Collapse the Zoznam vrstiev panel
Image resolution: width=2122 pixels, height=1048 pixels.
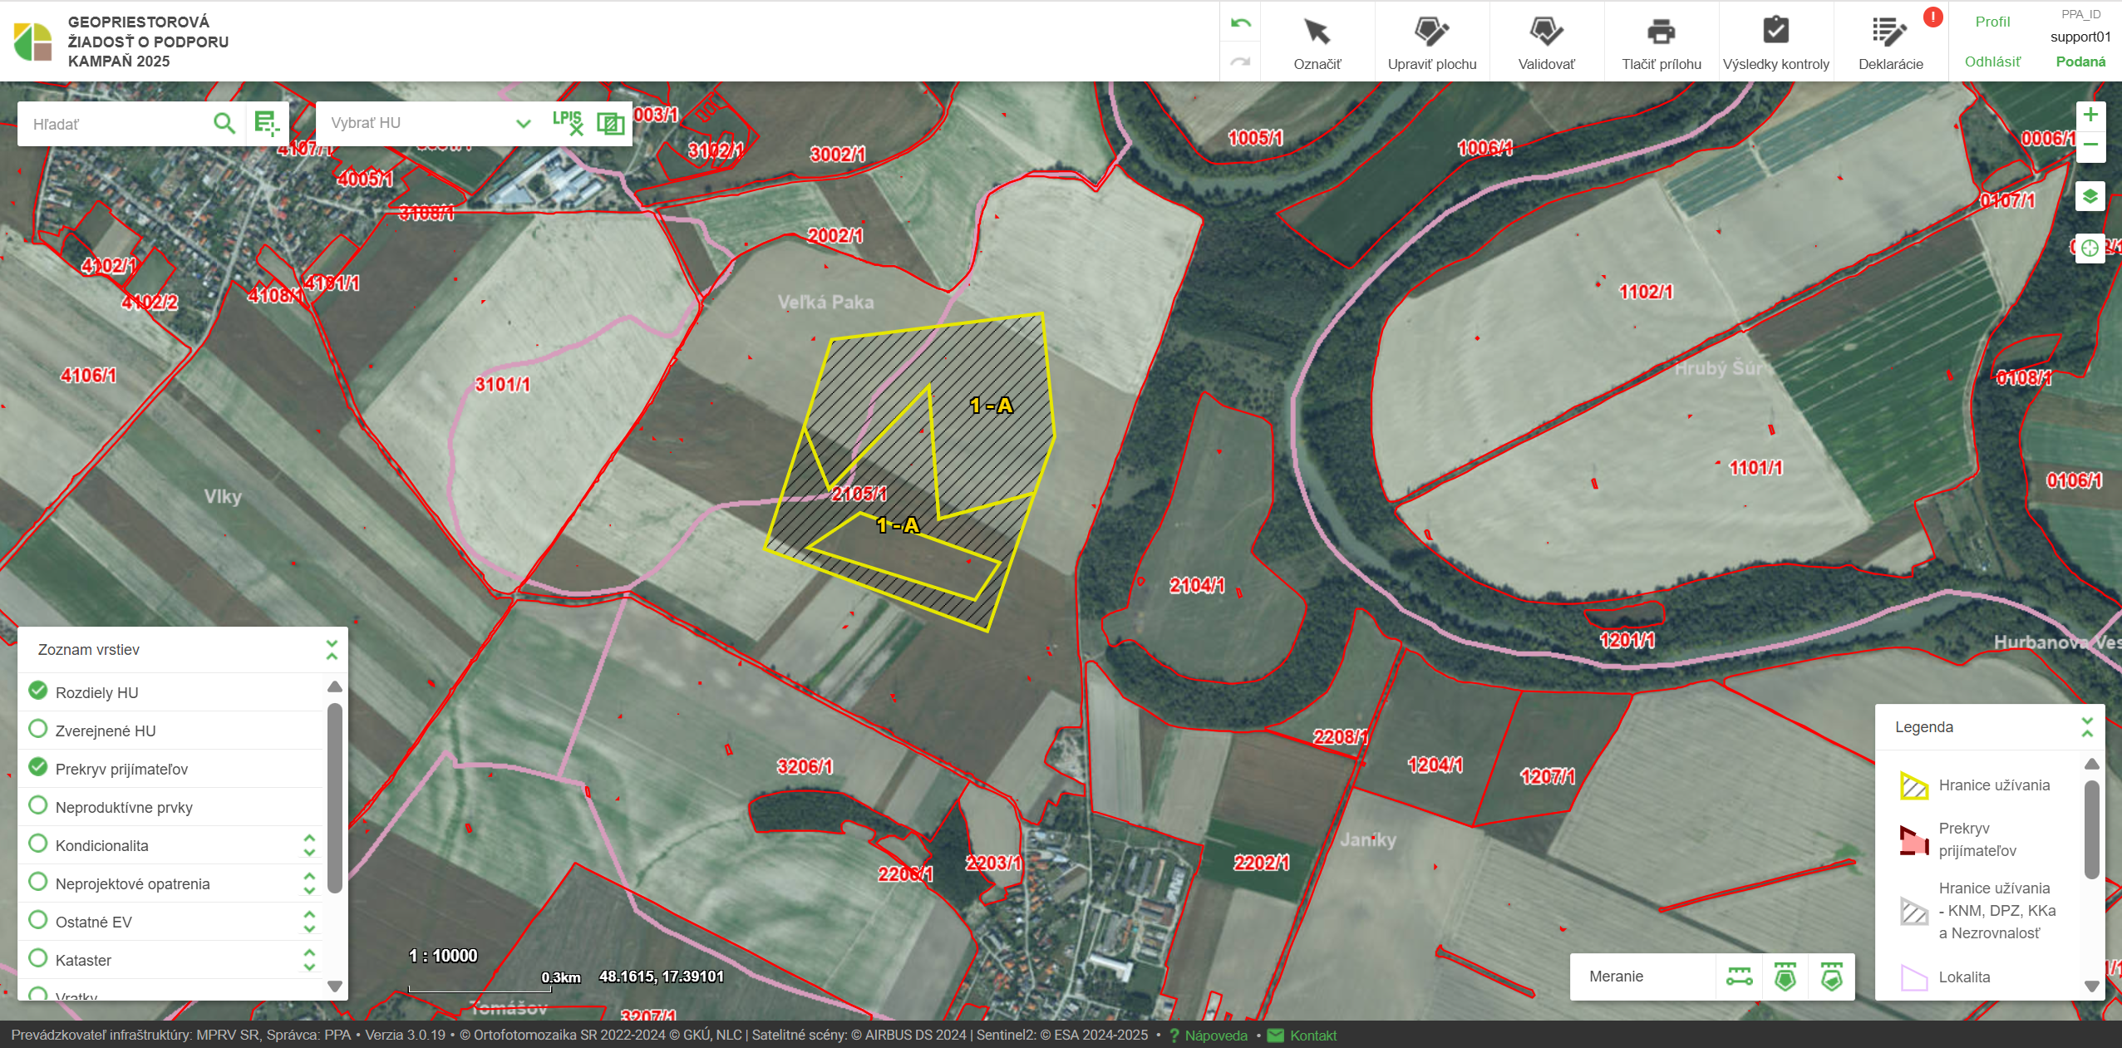[x=332, y=650]
